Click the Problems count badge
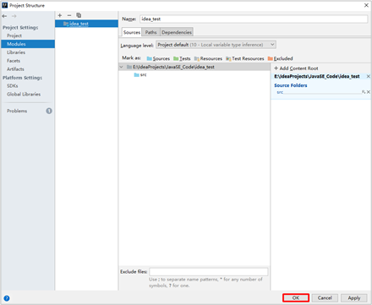The image size is (372, 305). coord(49,111)
